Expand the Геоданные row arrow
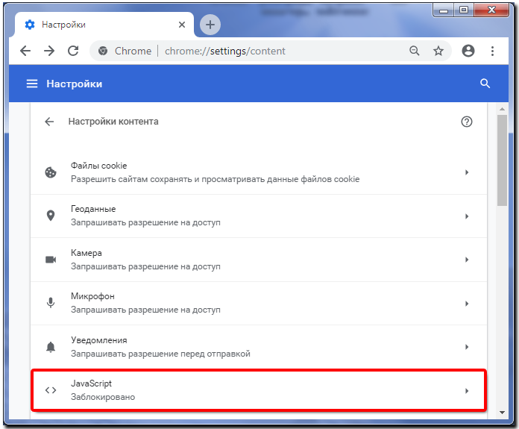Screen dimensions: 519x429 [467, 216]
